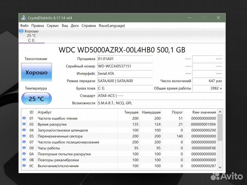Select the Хорошо 25 °C C: E: disk tab

point(32,36)
